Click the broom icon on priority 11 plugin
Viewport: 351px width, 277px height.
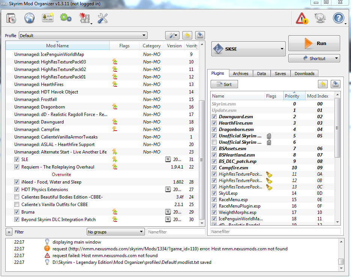(x=269, y=174)
